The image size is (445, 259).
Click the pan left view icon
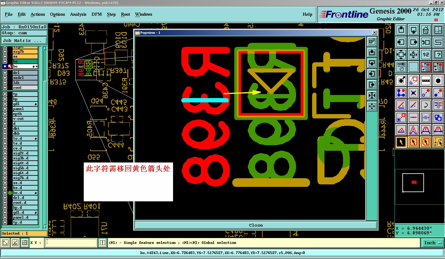click(401, 42)
